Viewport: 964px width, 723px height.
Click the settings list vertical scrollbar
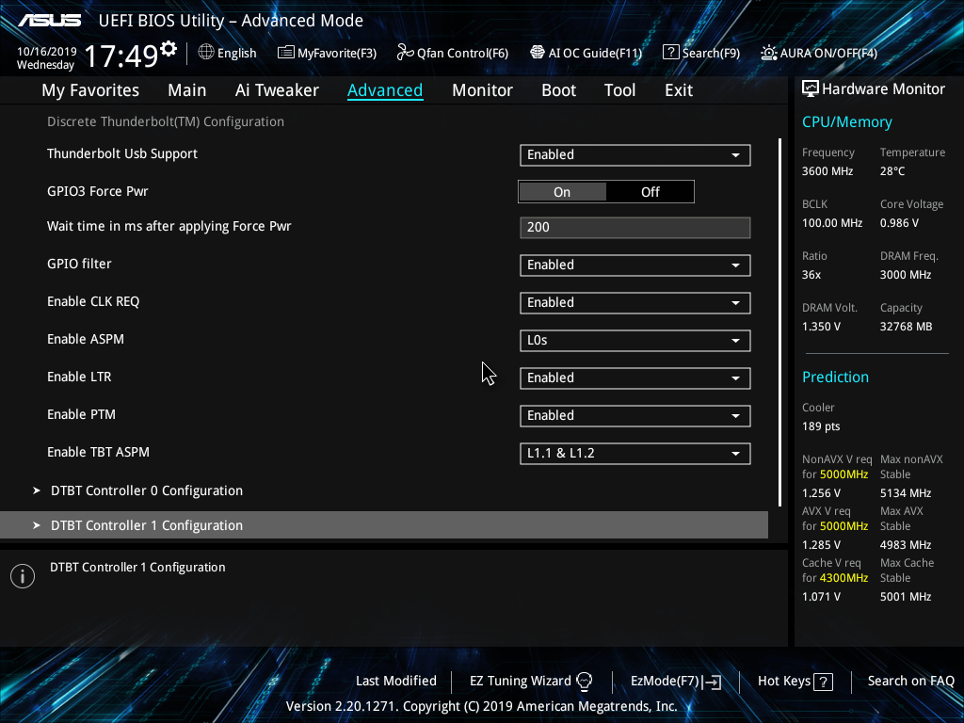(x=780, y=322)
